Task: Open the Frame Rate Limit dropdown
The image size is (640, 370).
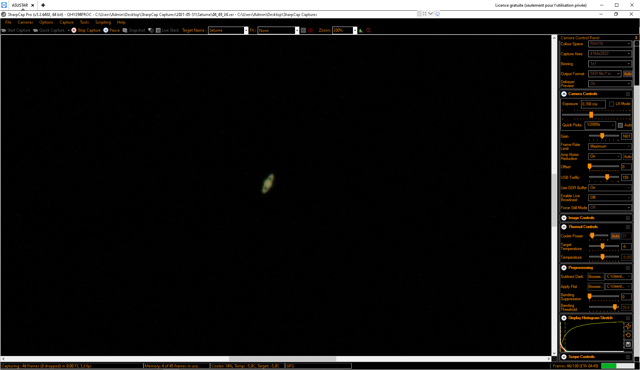Action: click(x=610, y=146)
